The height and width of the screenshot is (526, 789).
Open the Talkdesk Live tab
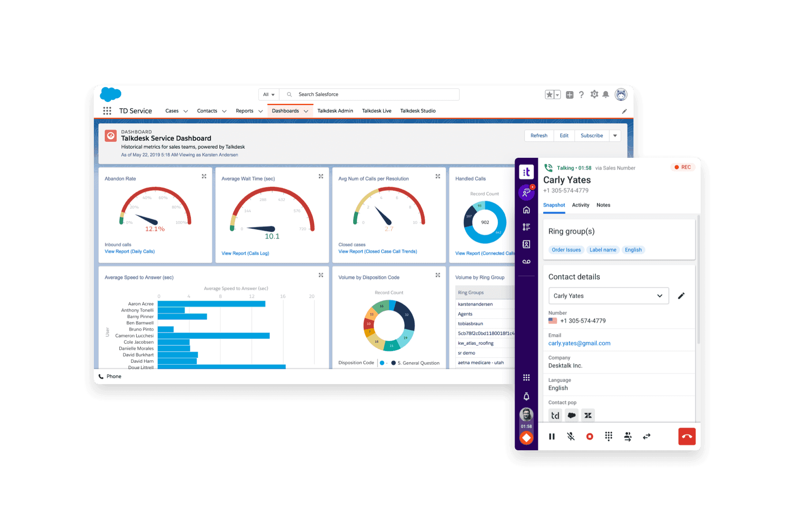376,111
